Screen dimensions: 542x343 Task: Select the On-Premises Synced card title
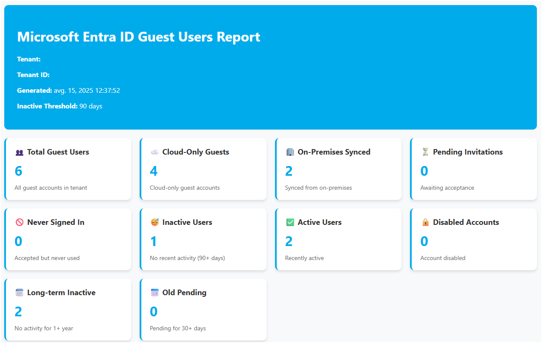(x=334, y=152)
